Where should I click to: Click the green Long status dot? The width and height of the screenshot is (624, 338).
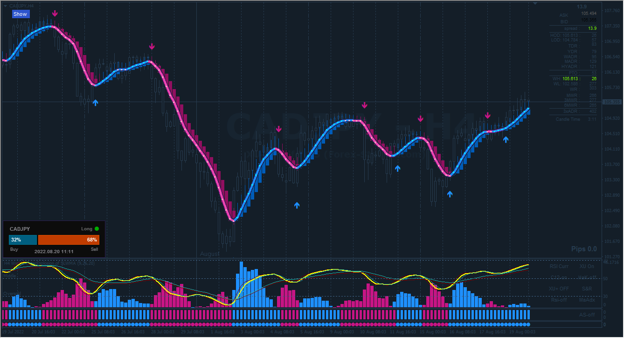[x=97, y=229]
